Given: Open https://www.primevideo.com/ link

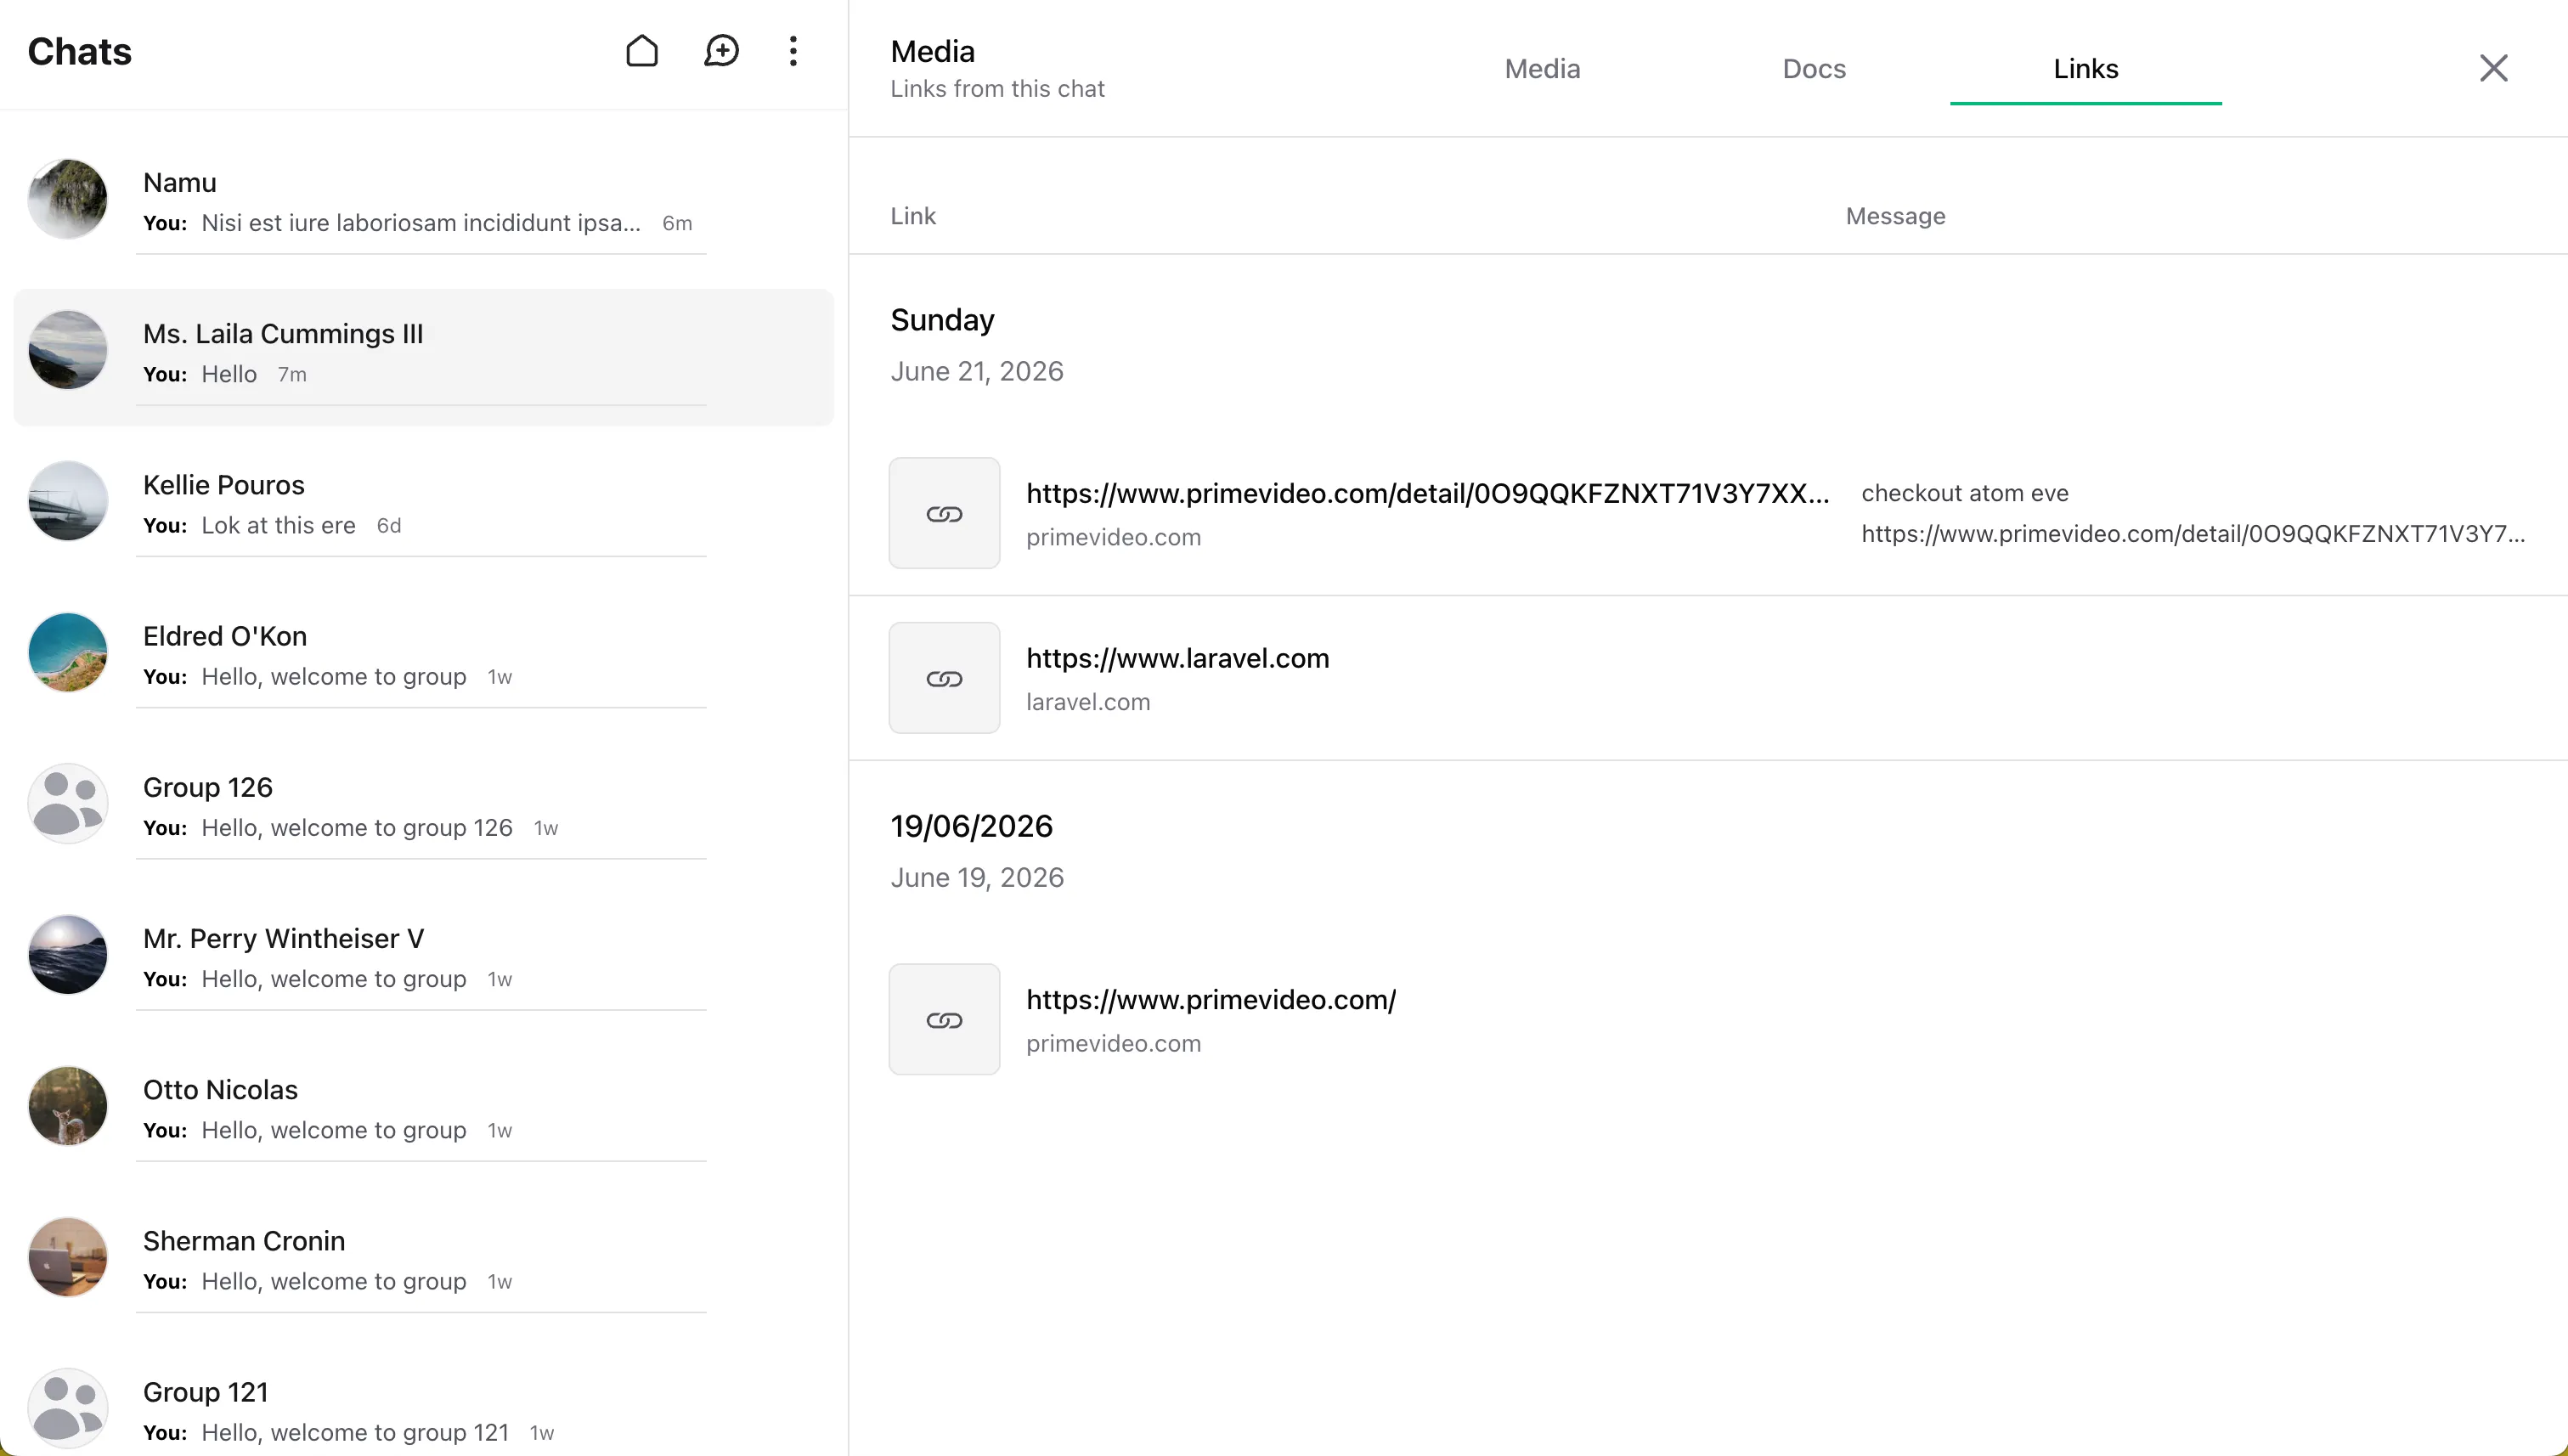Looking at the screenshot, I should coord(1211,999).
